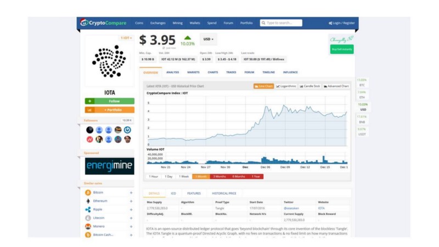The image size is (439, 247).
Task: Click the Bitcoin coin icon
Action: point(88,193)
